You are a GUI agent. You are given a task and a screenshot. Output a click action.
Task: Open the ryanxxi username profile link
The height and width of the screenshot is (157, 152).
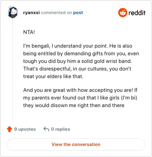[x=32, y=13]
